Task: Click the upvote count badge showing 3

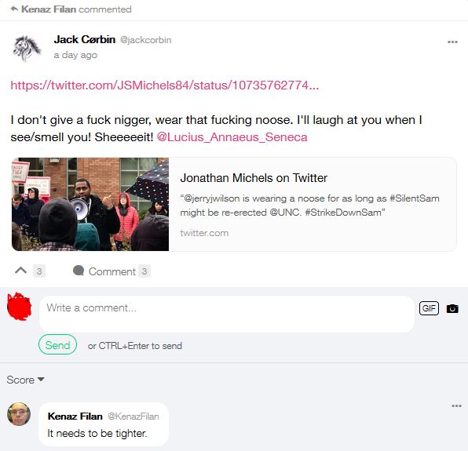Action: click(x=39, y=271)
